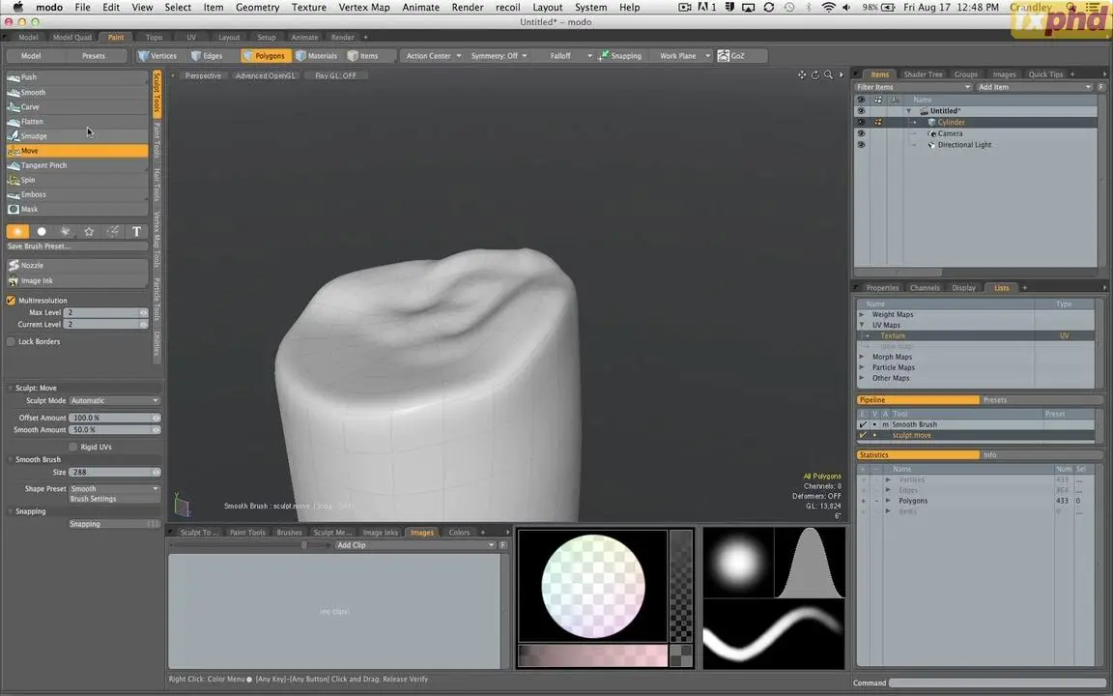The width and height of the screenshot is (1113, 696).
Task: Select the Image Ink tool
Action: pos(76,280)
